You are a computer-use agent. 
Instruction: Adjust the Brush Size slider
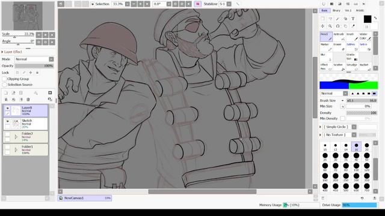[362, 101]
